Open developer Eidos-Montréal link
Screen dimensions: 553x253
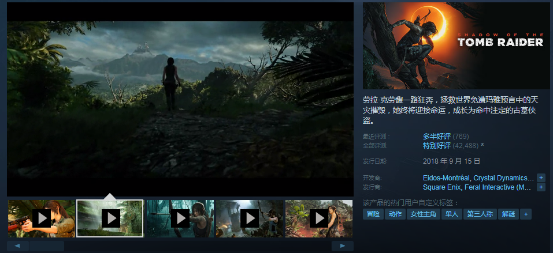point(446,178)
